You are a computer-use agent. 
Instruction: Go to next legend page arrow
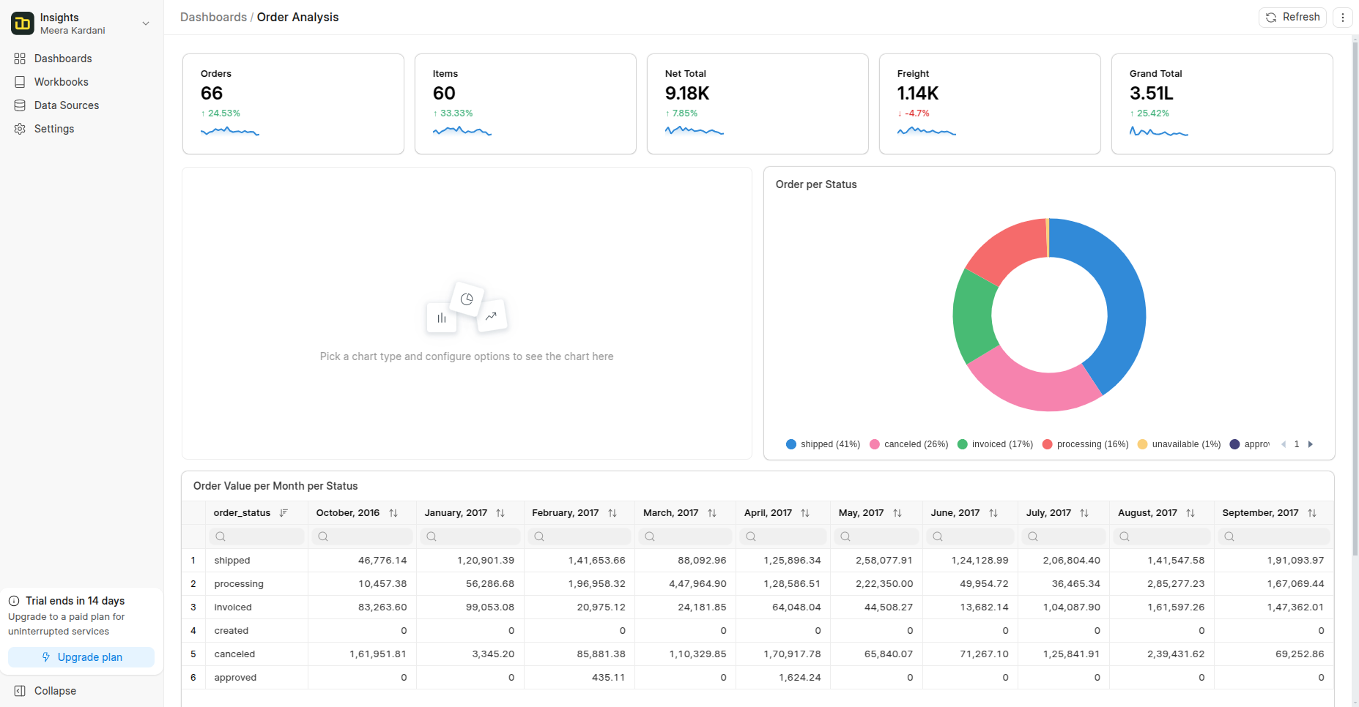(x=1311, y=444)
